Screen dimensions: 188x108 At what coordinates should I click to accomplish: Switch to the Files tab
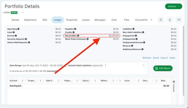pyautogui.click(x=127, y=20)
